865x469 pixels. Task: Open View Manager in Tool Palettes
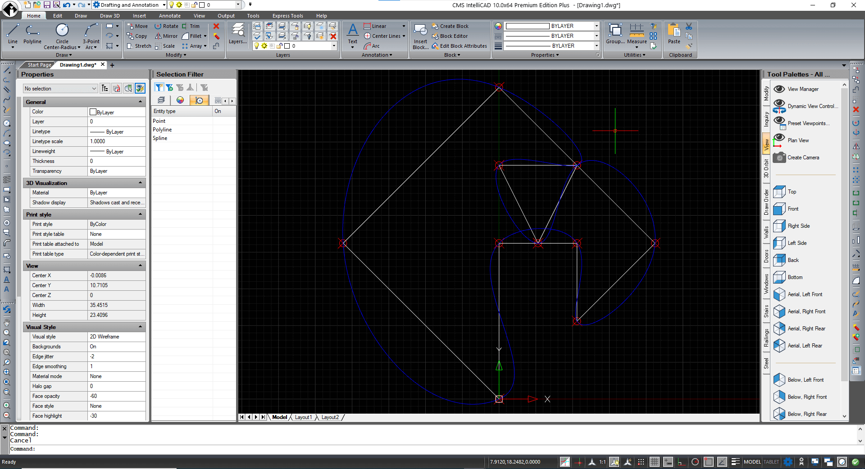coord(796,89)
